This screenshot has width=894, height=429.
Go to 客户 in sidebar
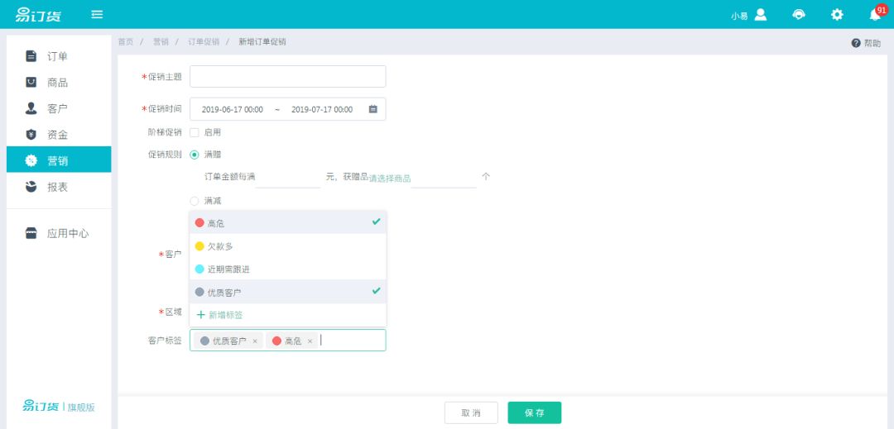59,108
